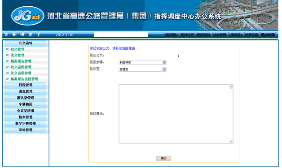This screenshot has width=282, height=168.
Task: Open help via question mark icon
Action: click(38, 34)
